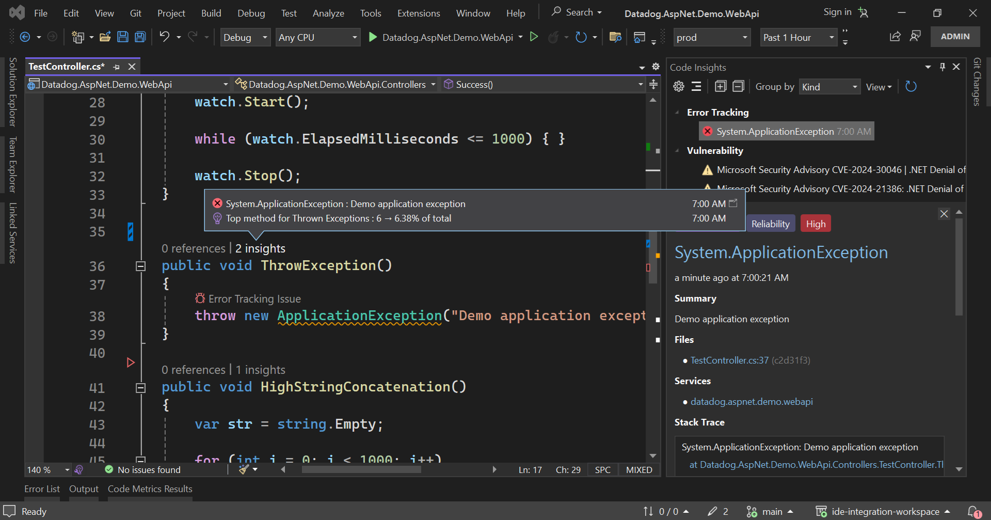This screenshot has height=520, width=991.
Task: Pin the Code Insights panel
Action: (x=942, y=67)
